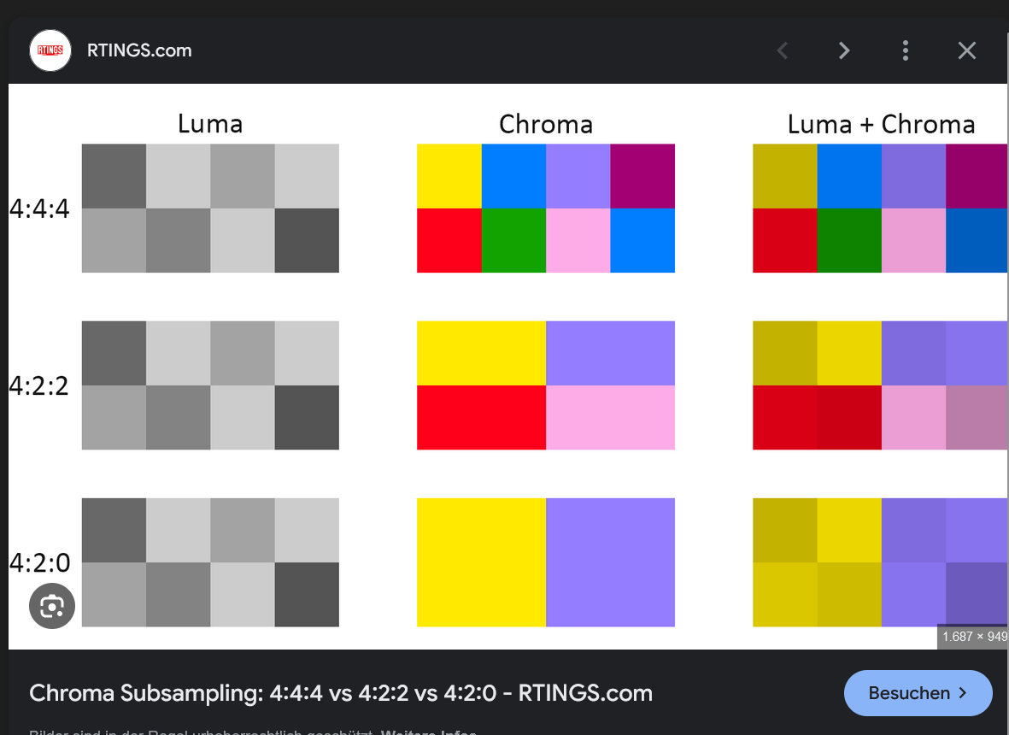Select the 4:4:4 row label

coord(41,209)
